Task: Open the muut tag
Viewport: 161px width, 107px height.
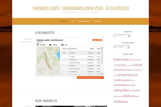Action: point(132,81)
